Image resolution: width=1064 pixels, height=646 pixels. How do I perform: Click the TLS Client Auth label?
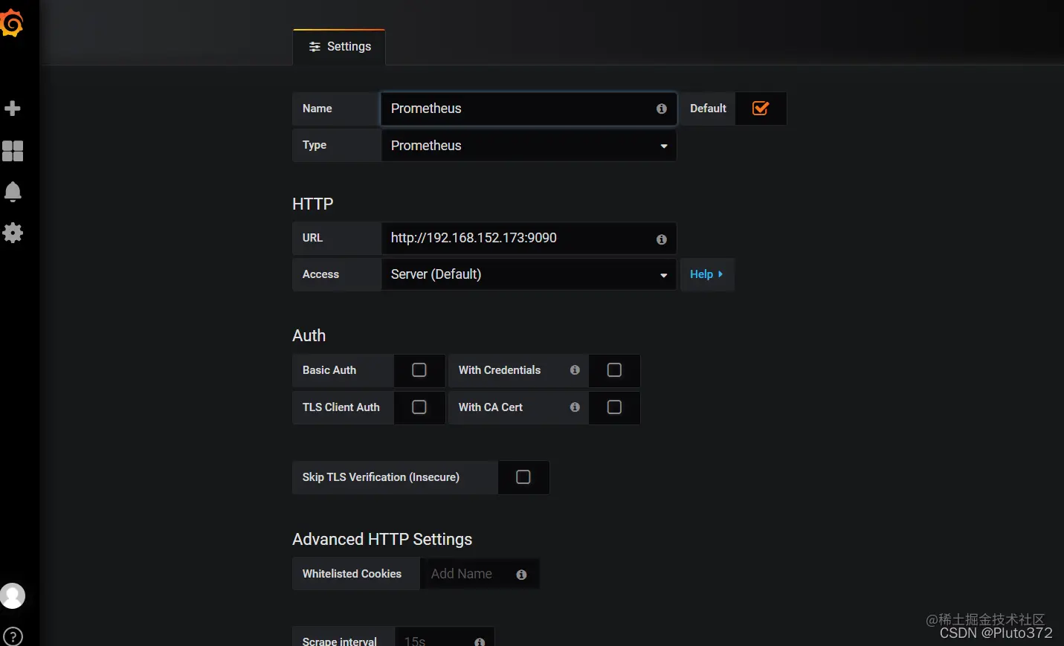click(x=341, y=407)
